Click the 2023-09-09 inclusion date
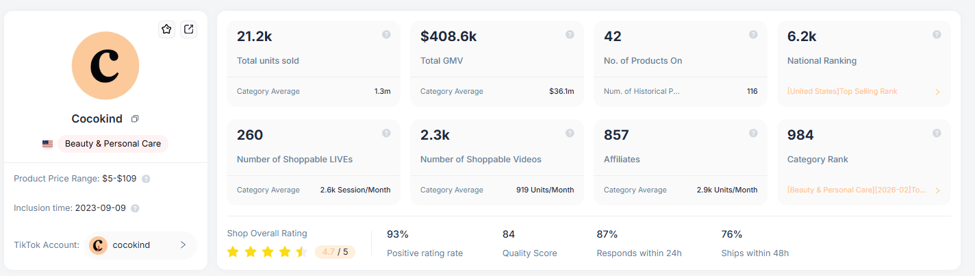This screenshot has height=276, width=975. 100,208
